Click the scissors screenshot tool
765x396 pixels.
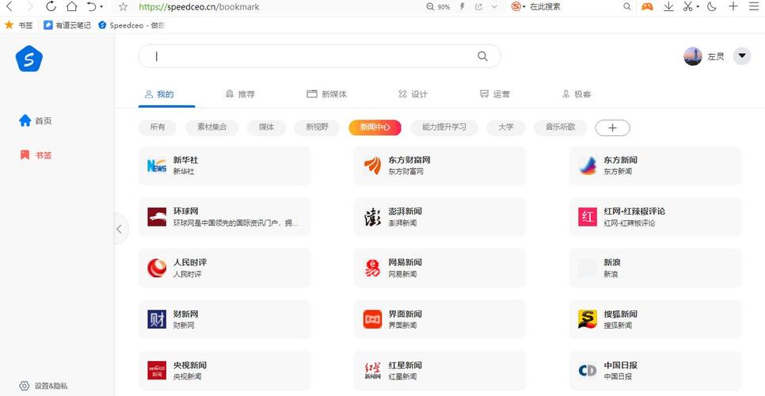pos(688,7)
